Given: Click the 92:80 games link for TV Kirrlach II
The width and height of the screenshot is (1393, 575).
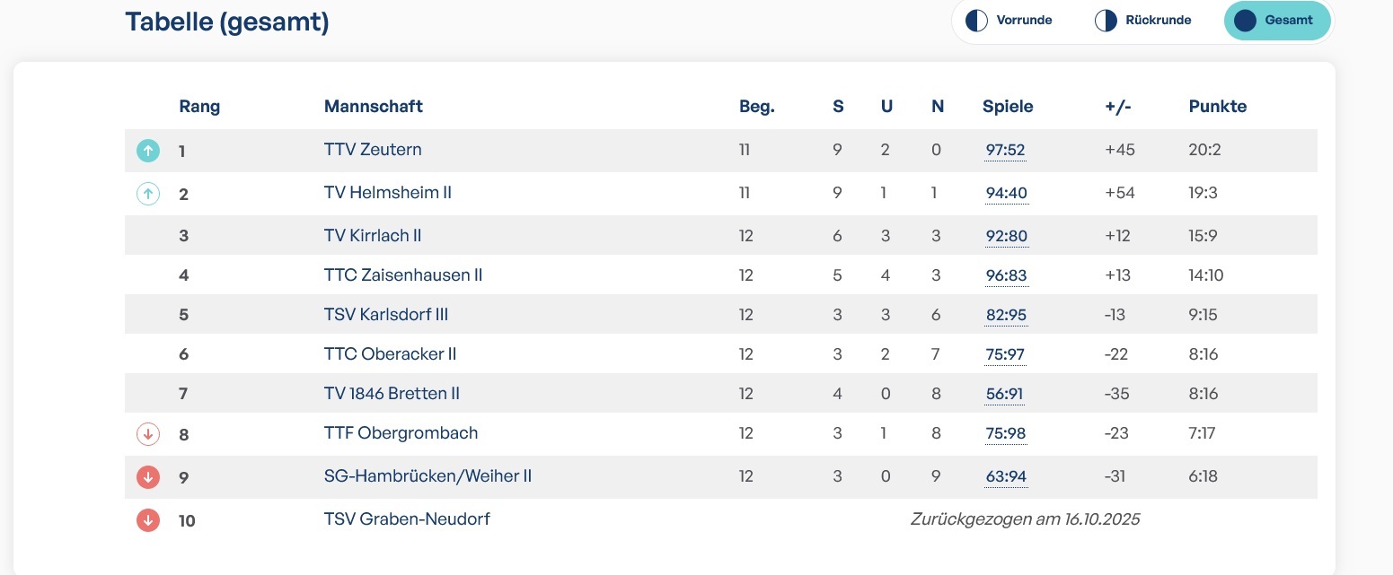Looking at the screenshot, I should [1006, 236].
